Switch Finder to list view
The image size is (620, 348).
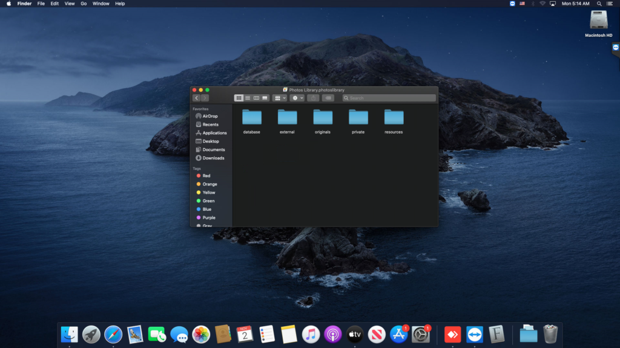(x=248, y=98)
